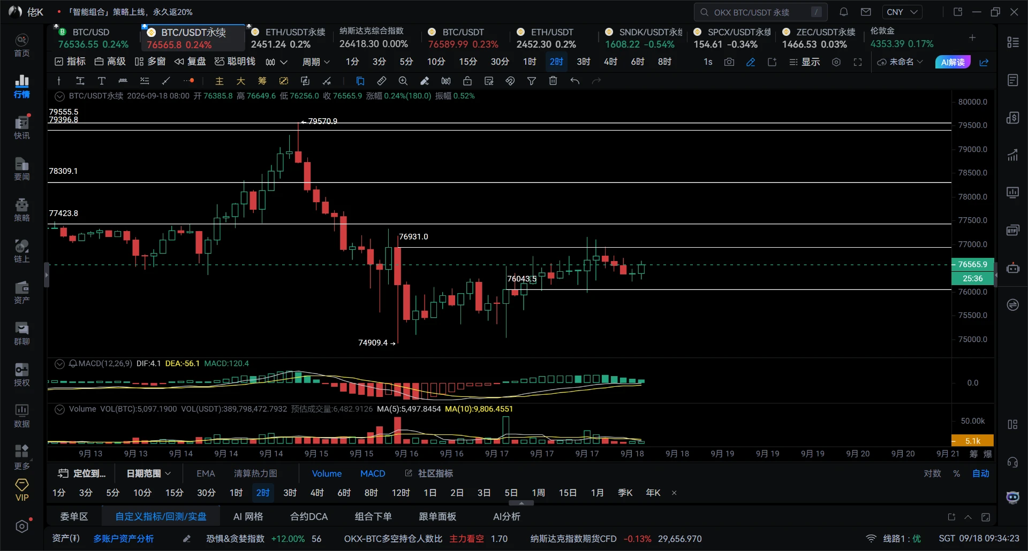
Task: Open the robot icon in right sidebar
Action: click(1012, 268)
